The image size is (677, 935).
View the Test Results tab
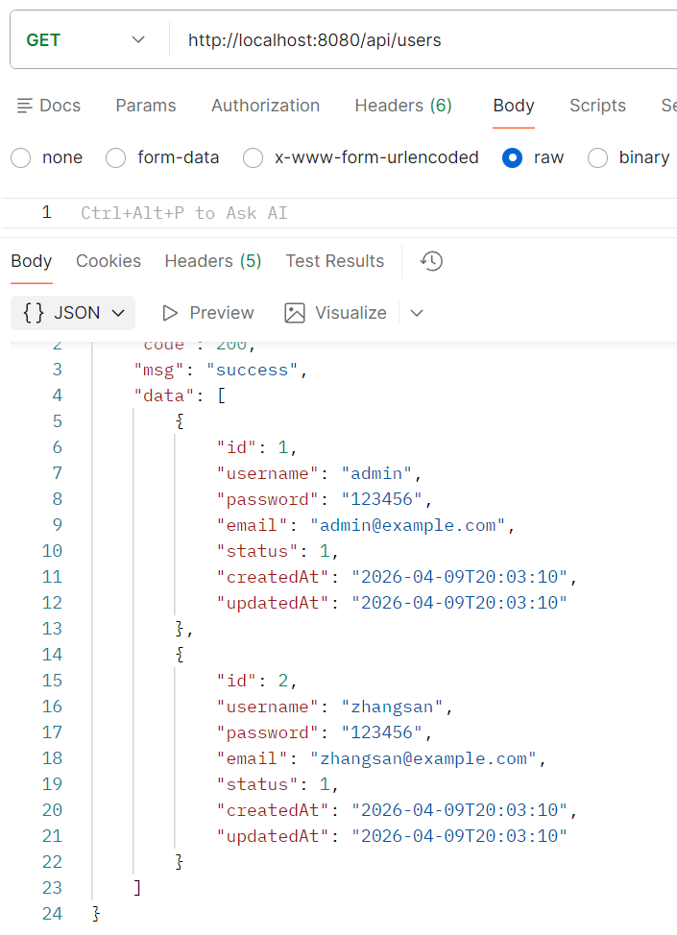(334, 261)
